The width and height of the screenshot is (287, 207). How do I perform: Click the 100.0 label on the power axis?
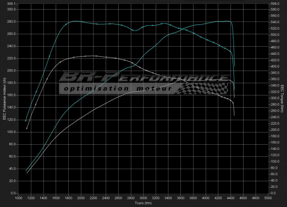click(11, 132)
